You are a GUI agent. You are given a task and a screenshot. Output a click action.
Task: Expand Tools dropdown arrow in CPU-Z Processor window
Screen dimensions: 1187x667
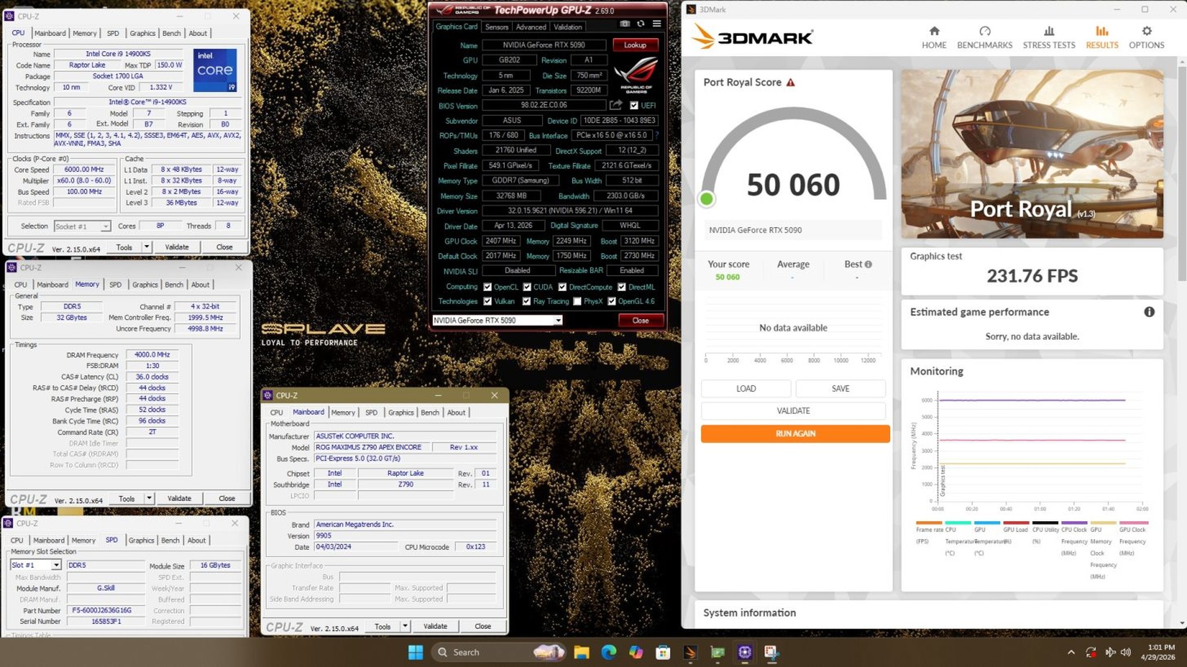pyautogui.click(x=147, y=247)
